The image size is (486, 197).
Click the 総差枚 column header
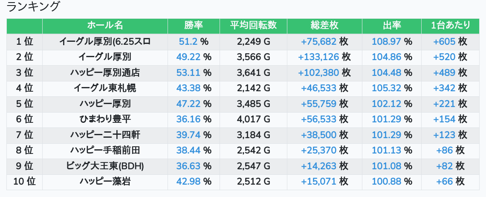pyautogui.click(x=324, y=26)
